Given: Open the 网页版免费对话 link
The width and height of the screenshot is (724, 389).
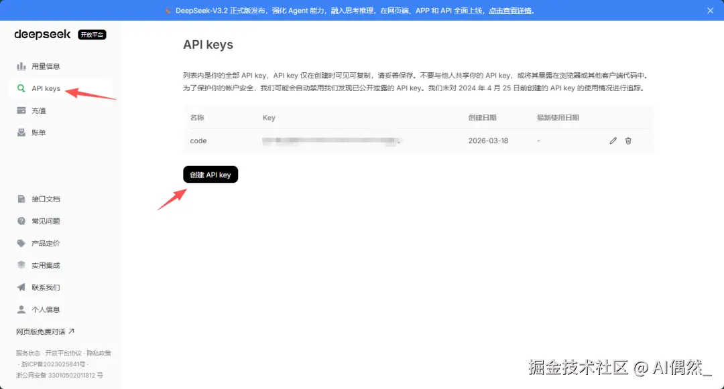Looking at the screenshot, I should (x=41, y=331).
